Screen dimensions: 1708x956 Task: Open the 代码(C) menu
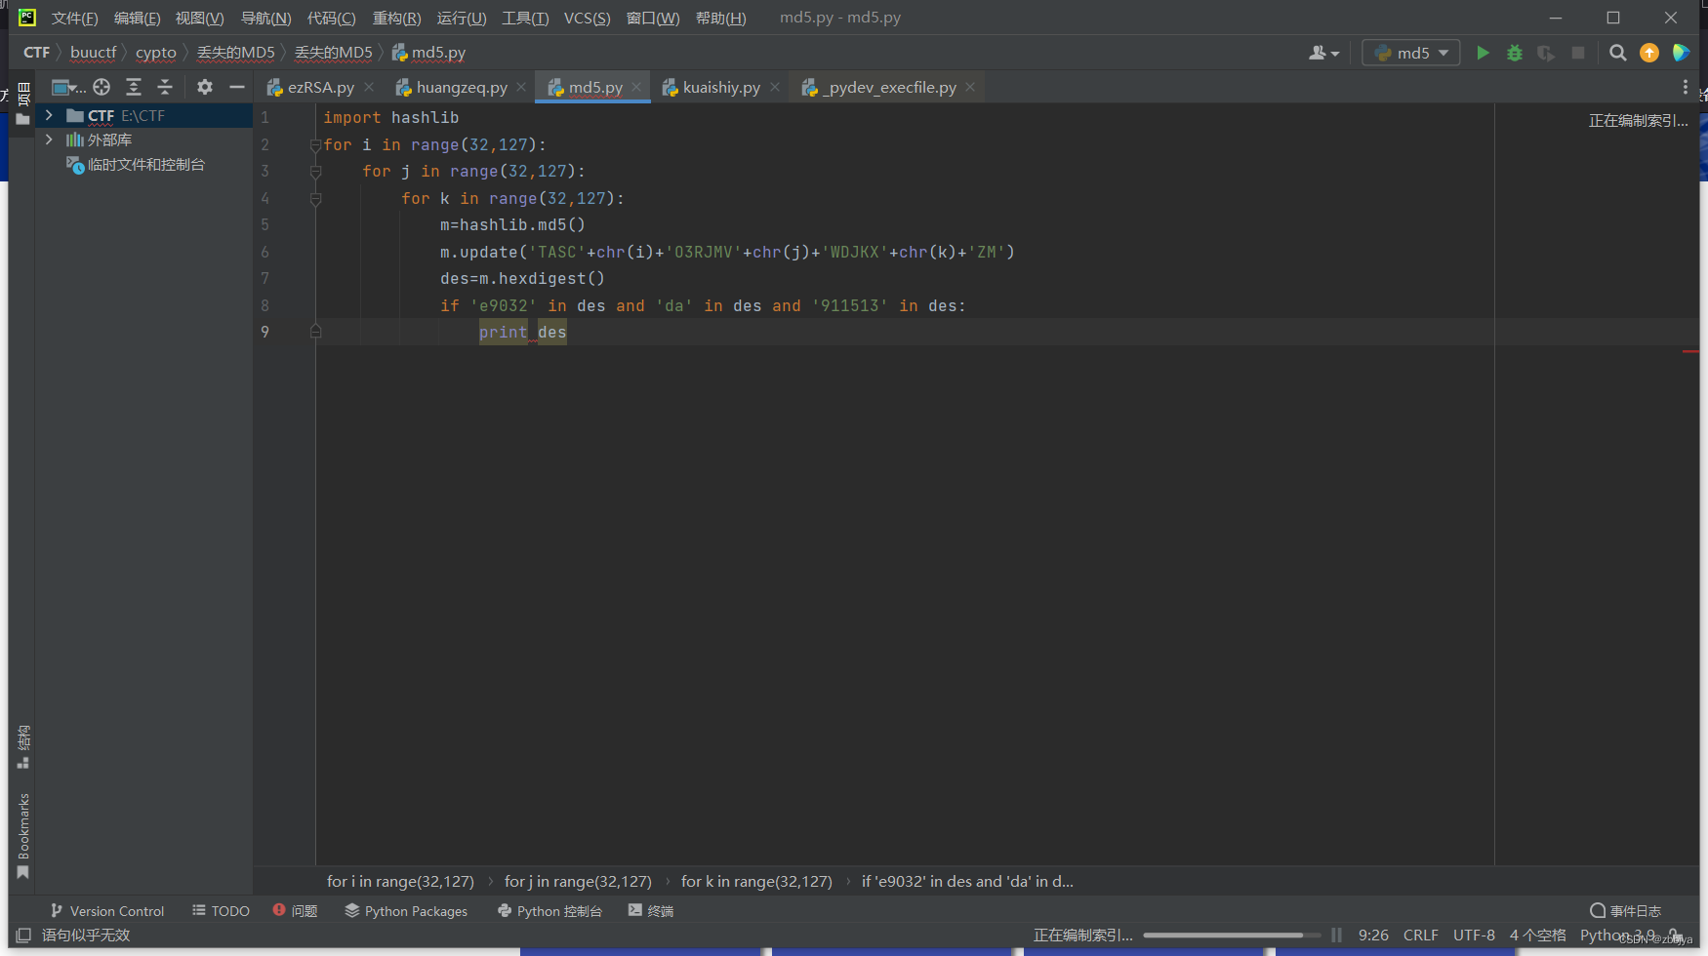[x=331, y=18]
